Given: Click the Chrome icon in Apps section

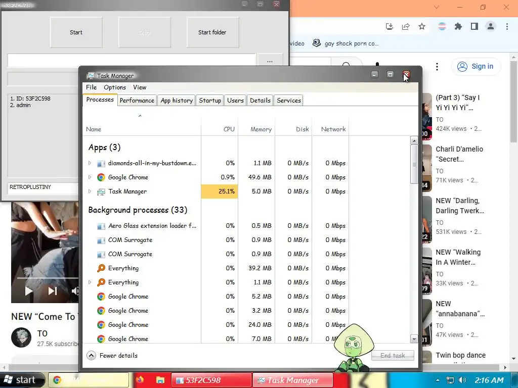Looking at the screenshot, I should 101,177.
